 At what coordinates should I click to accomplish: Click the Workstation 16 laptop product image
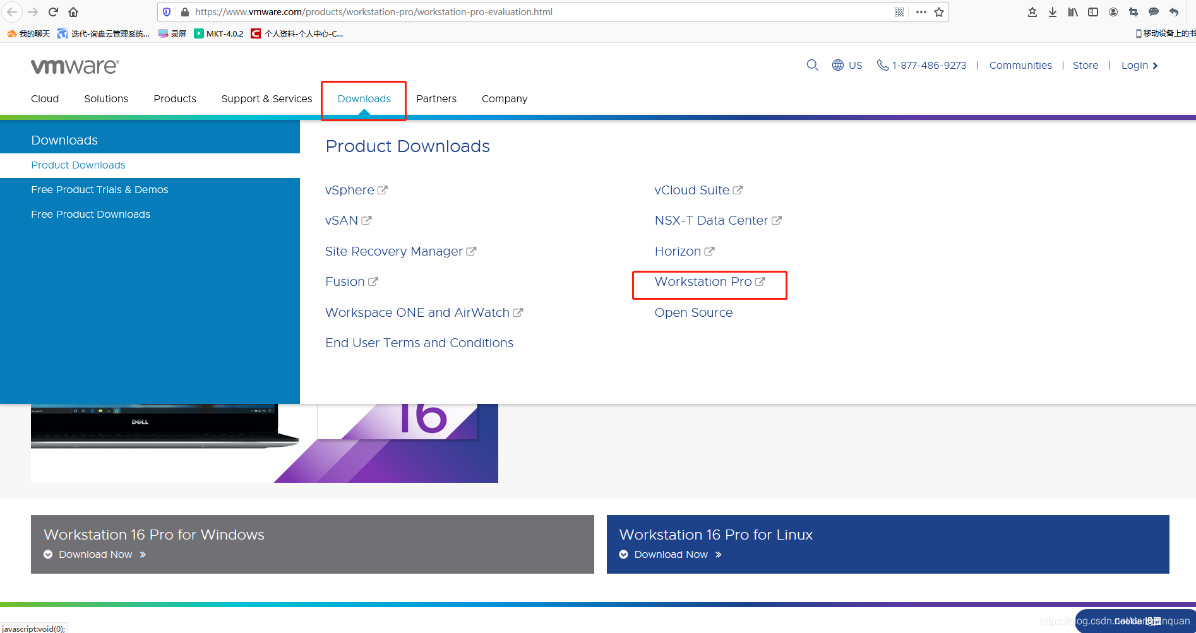(x=265, y=443)
